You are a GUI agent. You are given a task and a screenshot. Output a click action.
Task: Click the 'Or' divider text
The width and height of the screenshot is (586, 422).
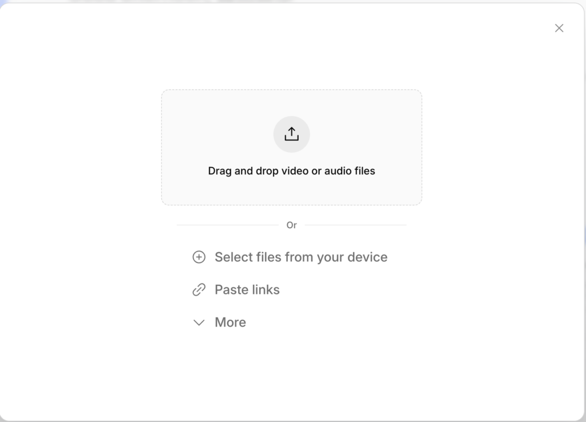click(x=291, y=225)
